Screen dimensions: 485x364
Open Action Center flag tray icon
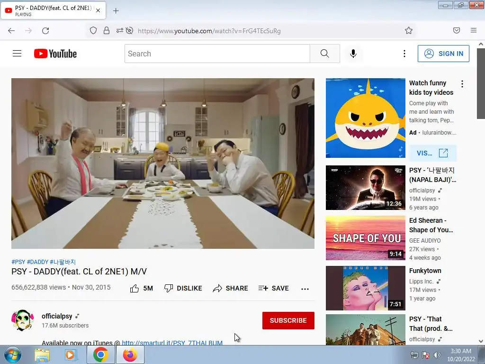pyautogui.click(x=426, y=355)
